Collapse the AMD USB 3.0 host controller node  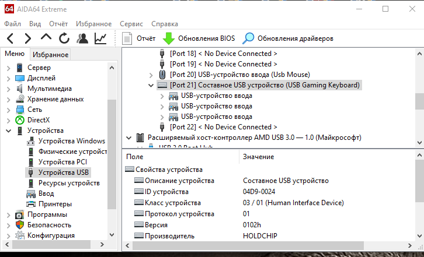click(128, 138)
